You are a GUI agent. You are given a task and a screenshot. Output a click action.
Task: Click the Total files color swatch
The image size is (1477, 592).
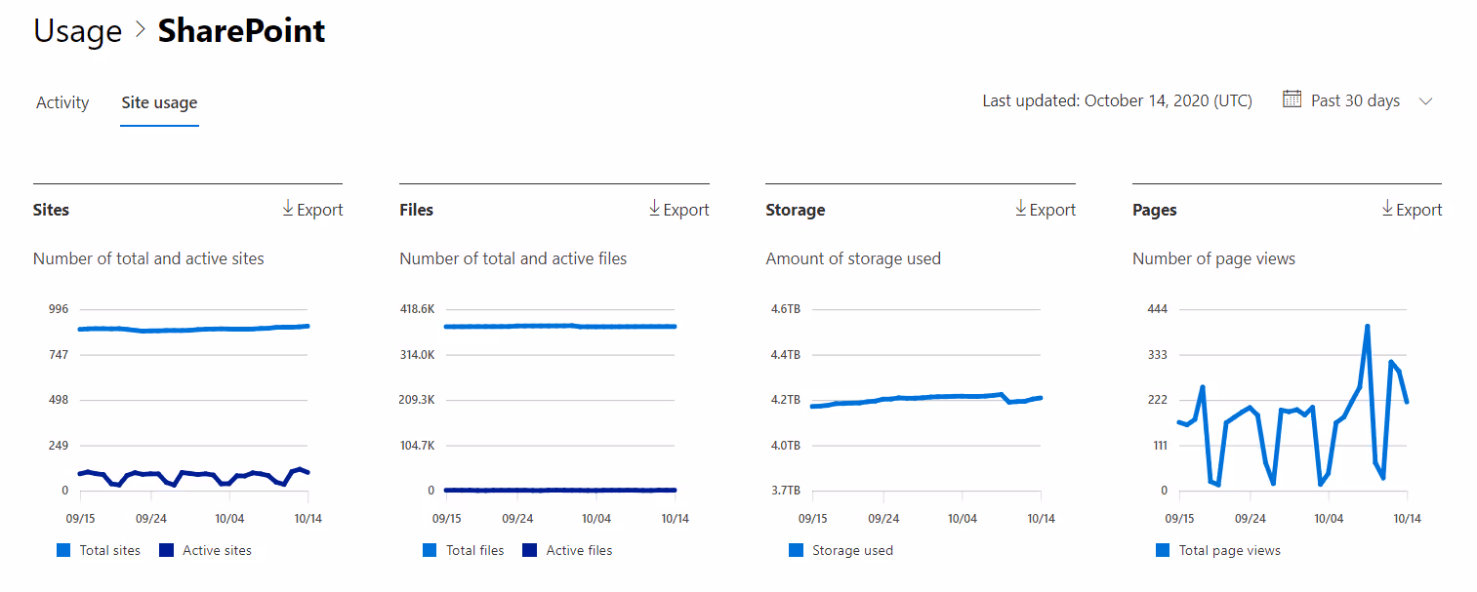coord(431,550)
